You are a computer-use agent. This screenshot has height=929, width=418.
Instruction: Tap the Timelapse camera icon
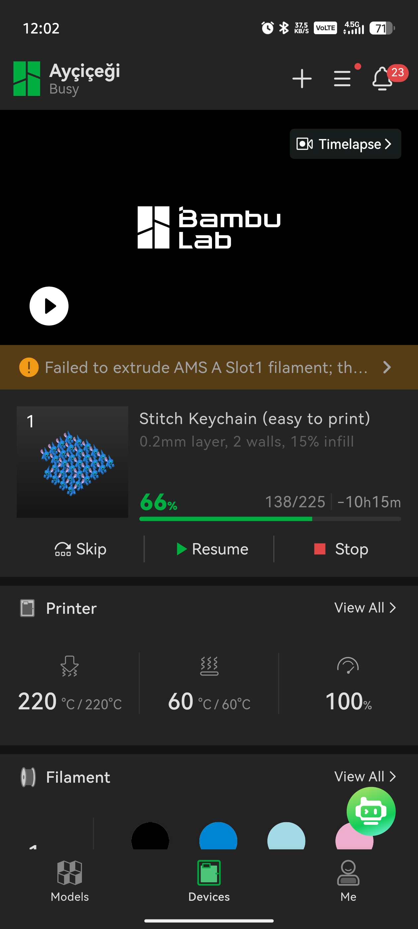coord(305,144)
